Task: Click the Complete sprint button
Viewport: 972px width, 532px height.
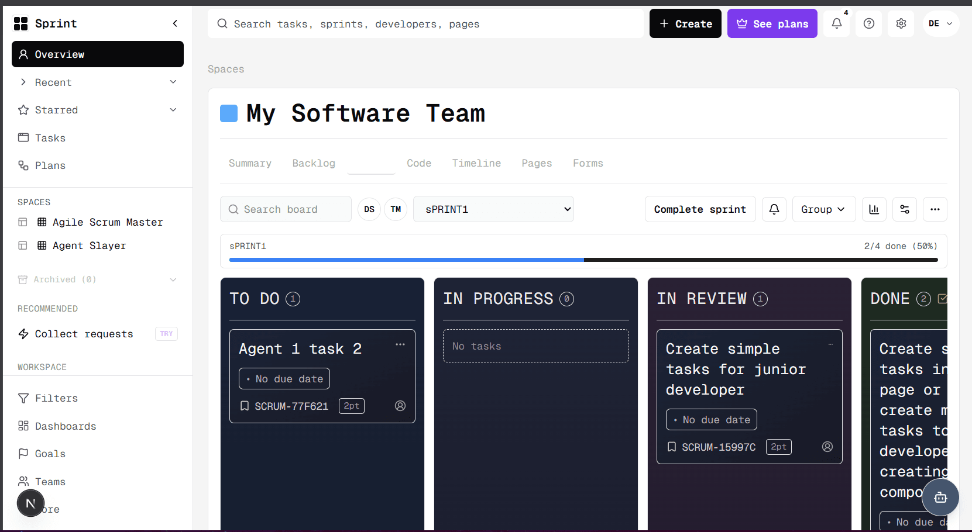Action: [x=700, y=209]
